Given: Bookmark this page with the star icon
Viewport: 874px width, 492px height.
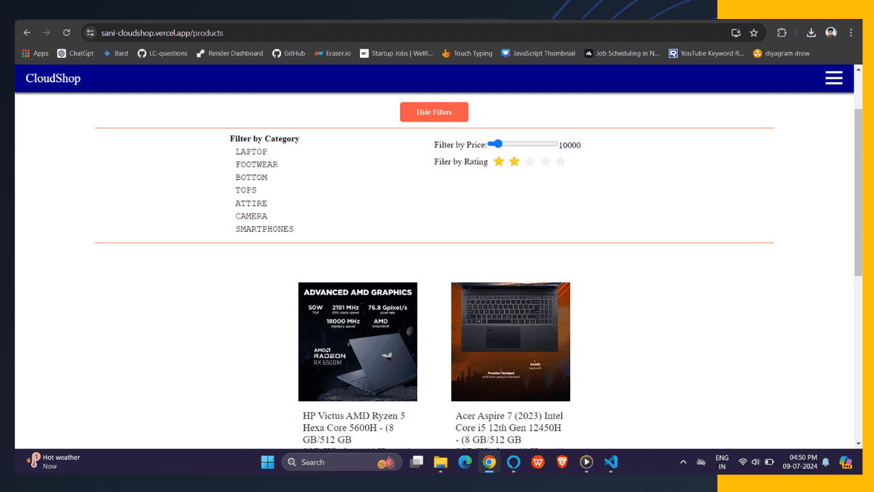Looking at the screenshot, I should click(754, 32).
